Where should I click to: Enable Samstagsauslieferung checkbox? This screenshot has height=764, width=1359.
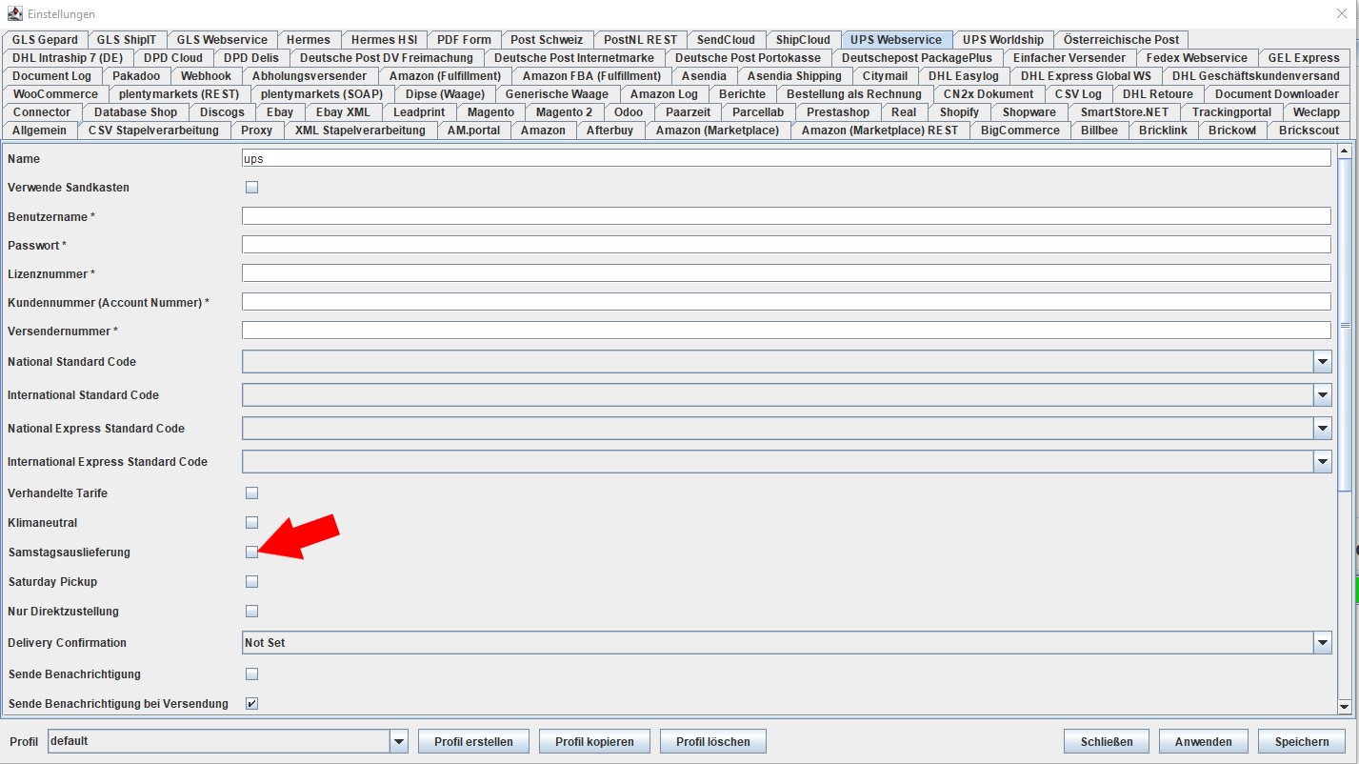tap(252, 553)
